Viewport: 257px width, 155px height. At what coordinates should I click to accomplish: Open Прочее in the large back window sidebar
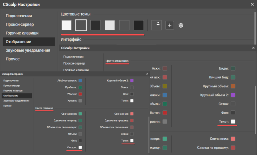(x=13, y=59)
